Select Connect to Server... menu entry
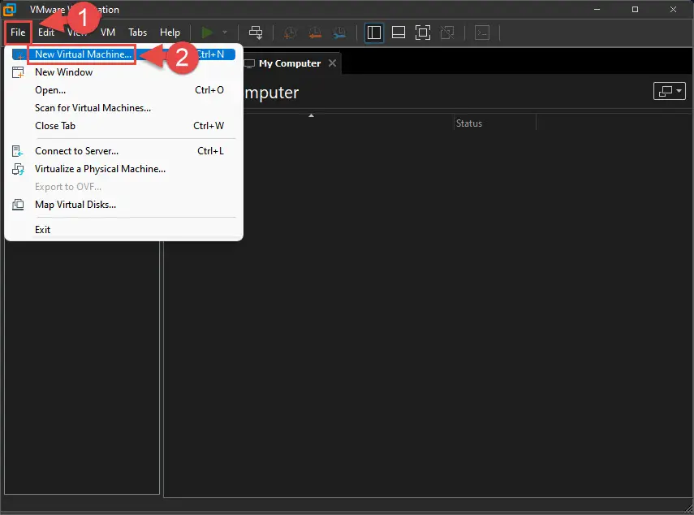Screen dimensions: 694x515 tap(123, 151)
